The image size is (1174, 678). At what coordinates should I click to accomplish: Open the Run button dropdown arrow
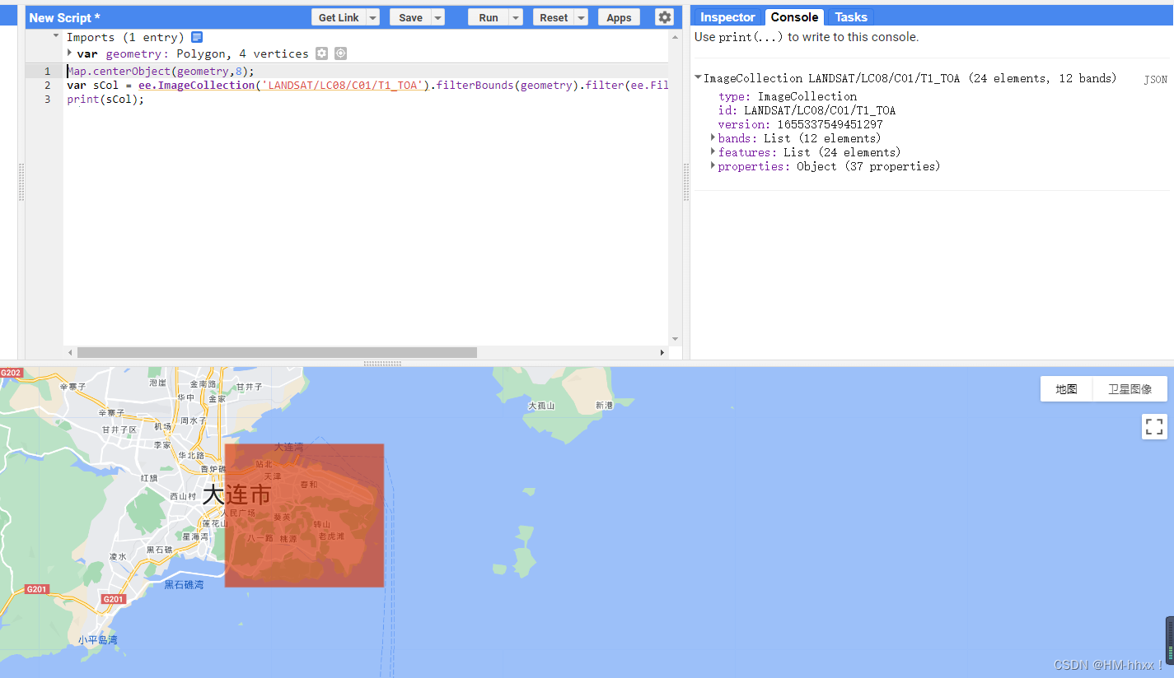[515, 16]
